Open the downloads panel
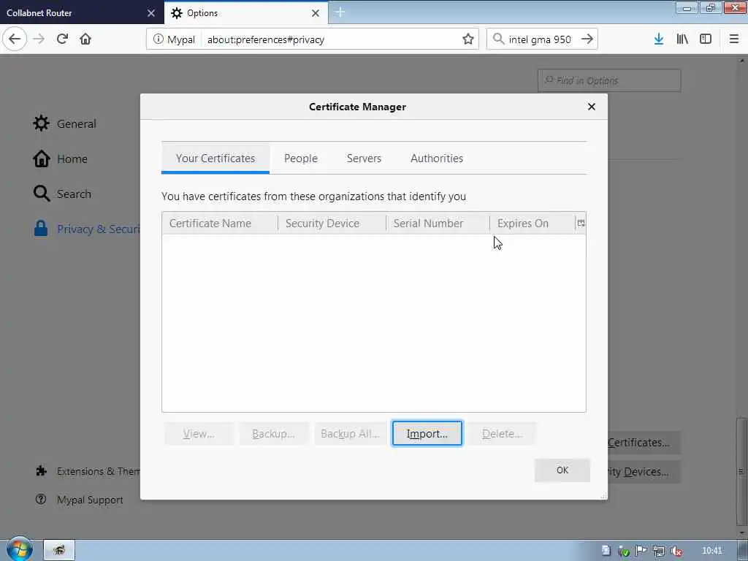 (659, 39)
